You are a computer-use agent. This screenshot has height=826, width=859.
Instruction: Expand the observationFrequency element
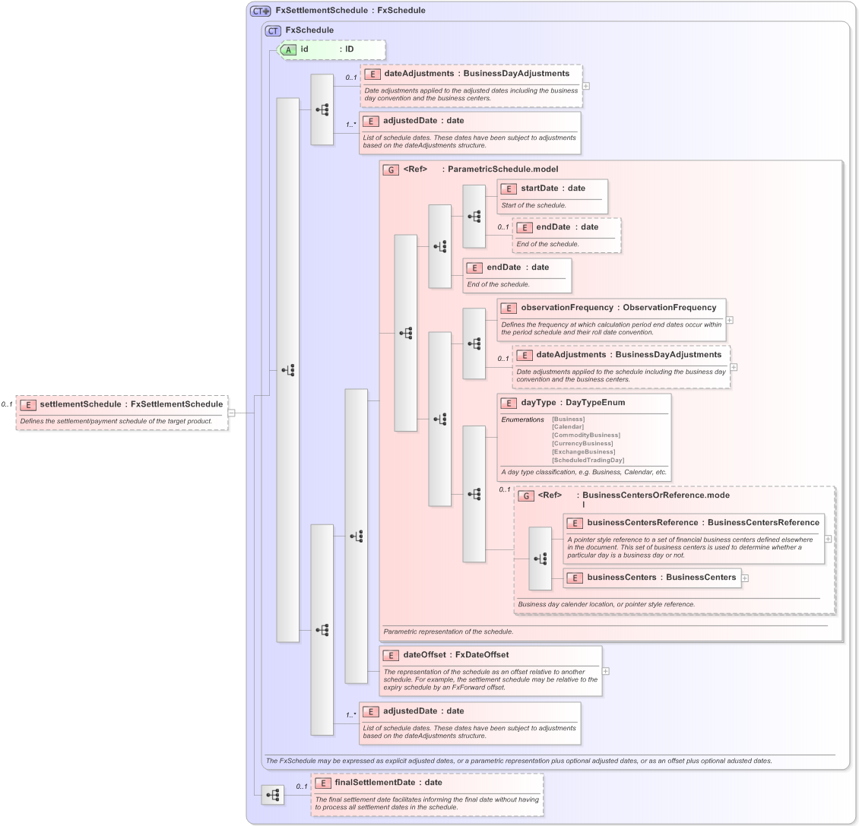coord(730,320)
